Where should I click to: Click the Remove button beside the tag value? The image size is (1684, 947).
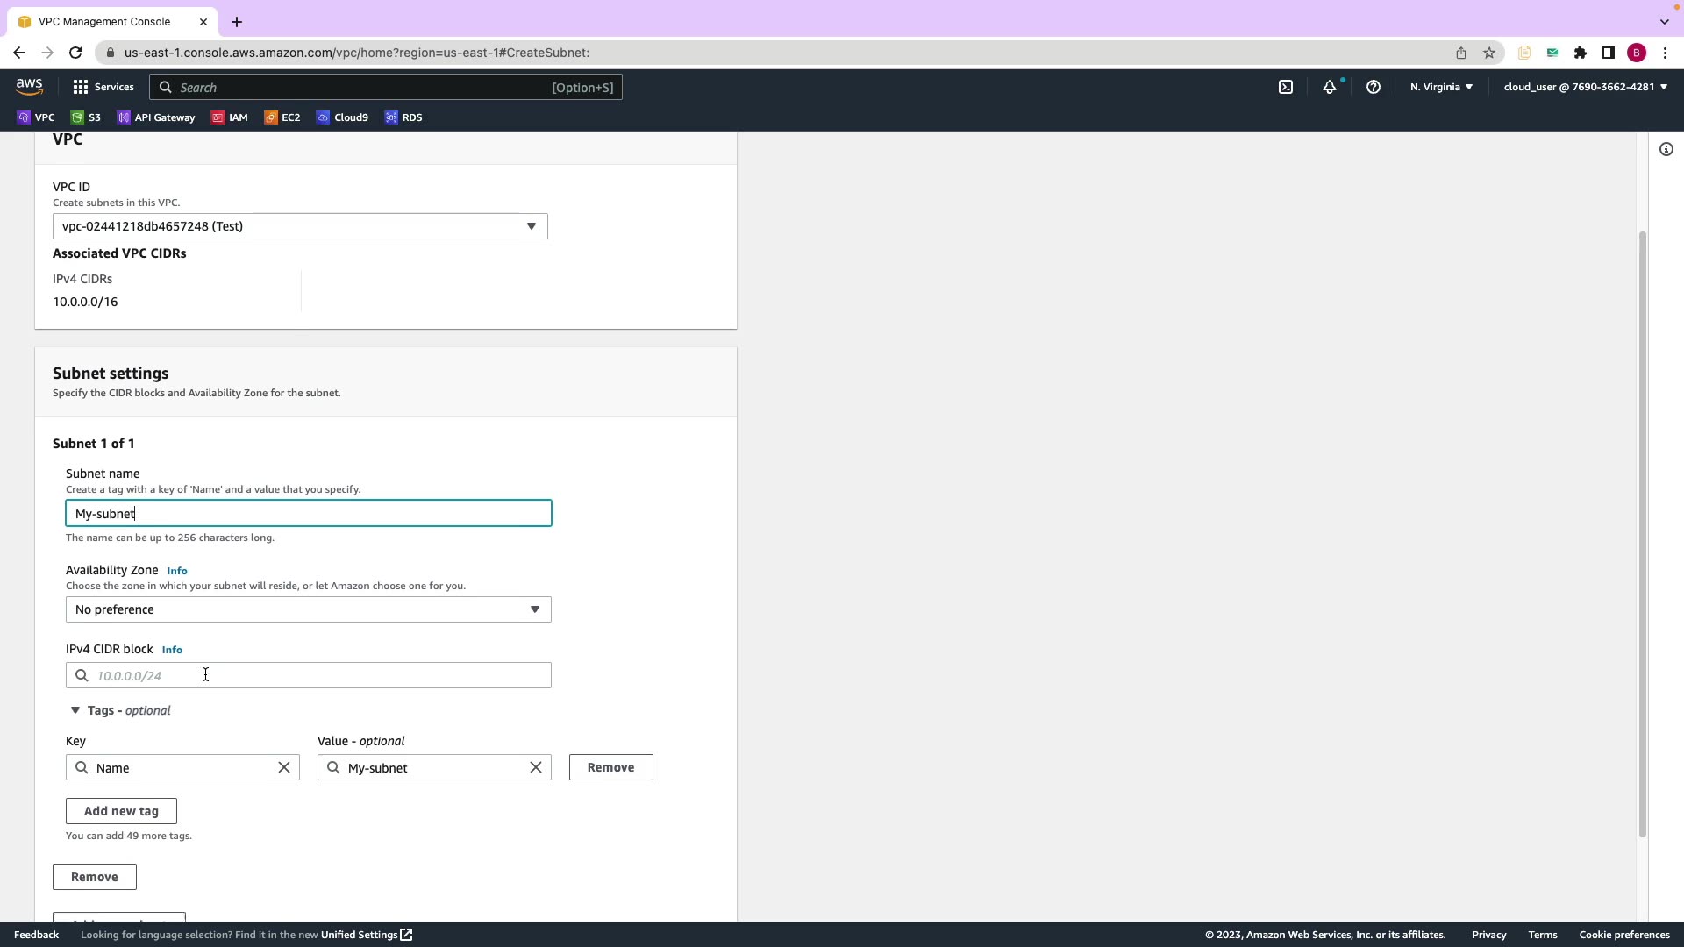(610, 767)
